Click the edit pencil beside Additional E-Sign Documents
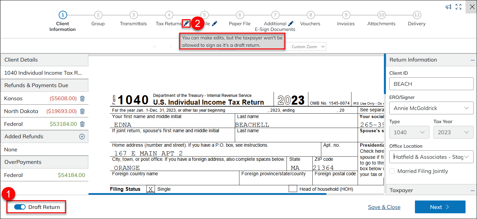 click(x=290, y=24)
